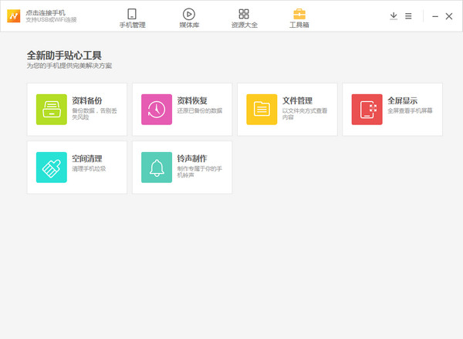Switch to the 手机管理 tab
This screenshot has height=339, width=463.
click(x=132, y=19)
